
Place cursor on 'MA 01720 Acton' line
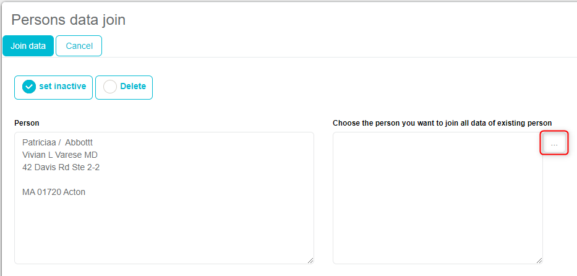pos(54,192)
